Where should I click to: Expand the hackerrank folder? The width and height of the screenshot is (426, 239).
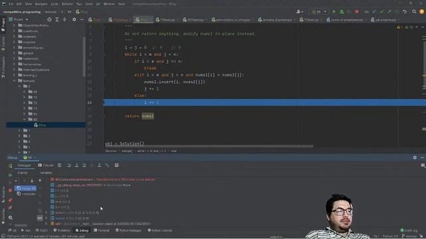[14, 58]
